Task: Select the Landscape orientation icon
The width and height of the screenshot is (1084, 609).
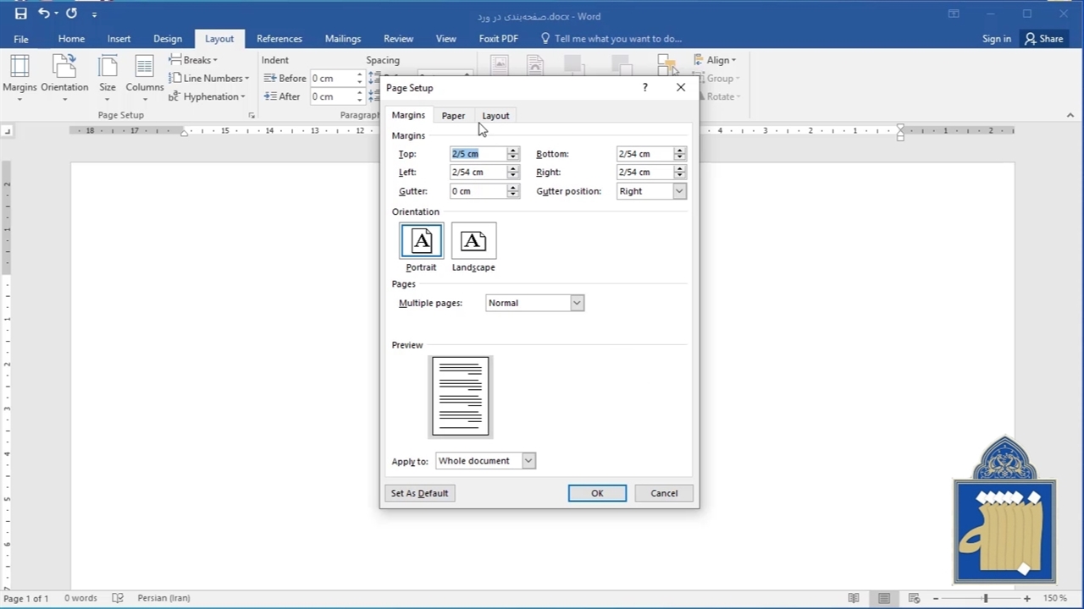Action: [x=473, y=242]
